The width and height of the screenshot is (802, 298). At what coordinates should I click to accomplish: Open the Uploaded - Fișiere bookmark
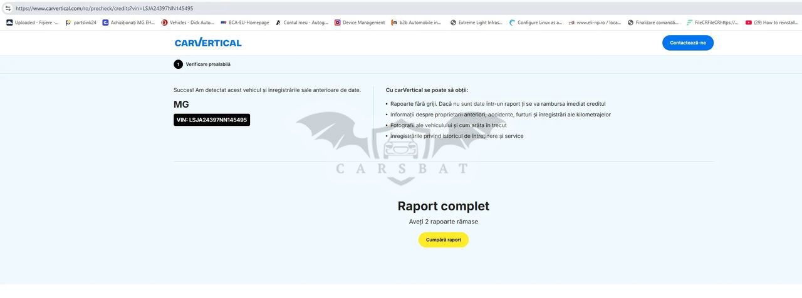click(32, 23)
